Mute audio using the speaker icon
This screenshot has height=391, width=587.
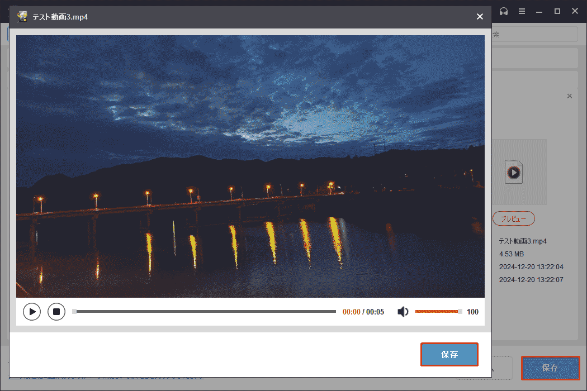(x=403, y=312)
